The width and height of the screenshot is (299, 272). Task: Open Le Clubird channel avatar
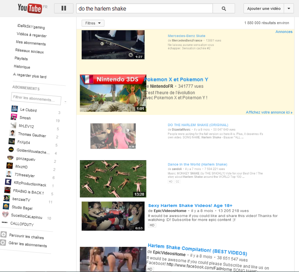point(15,109)
